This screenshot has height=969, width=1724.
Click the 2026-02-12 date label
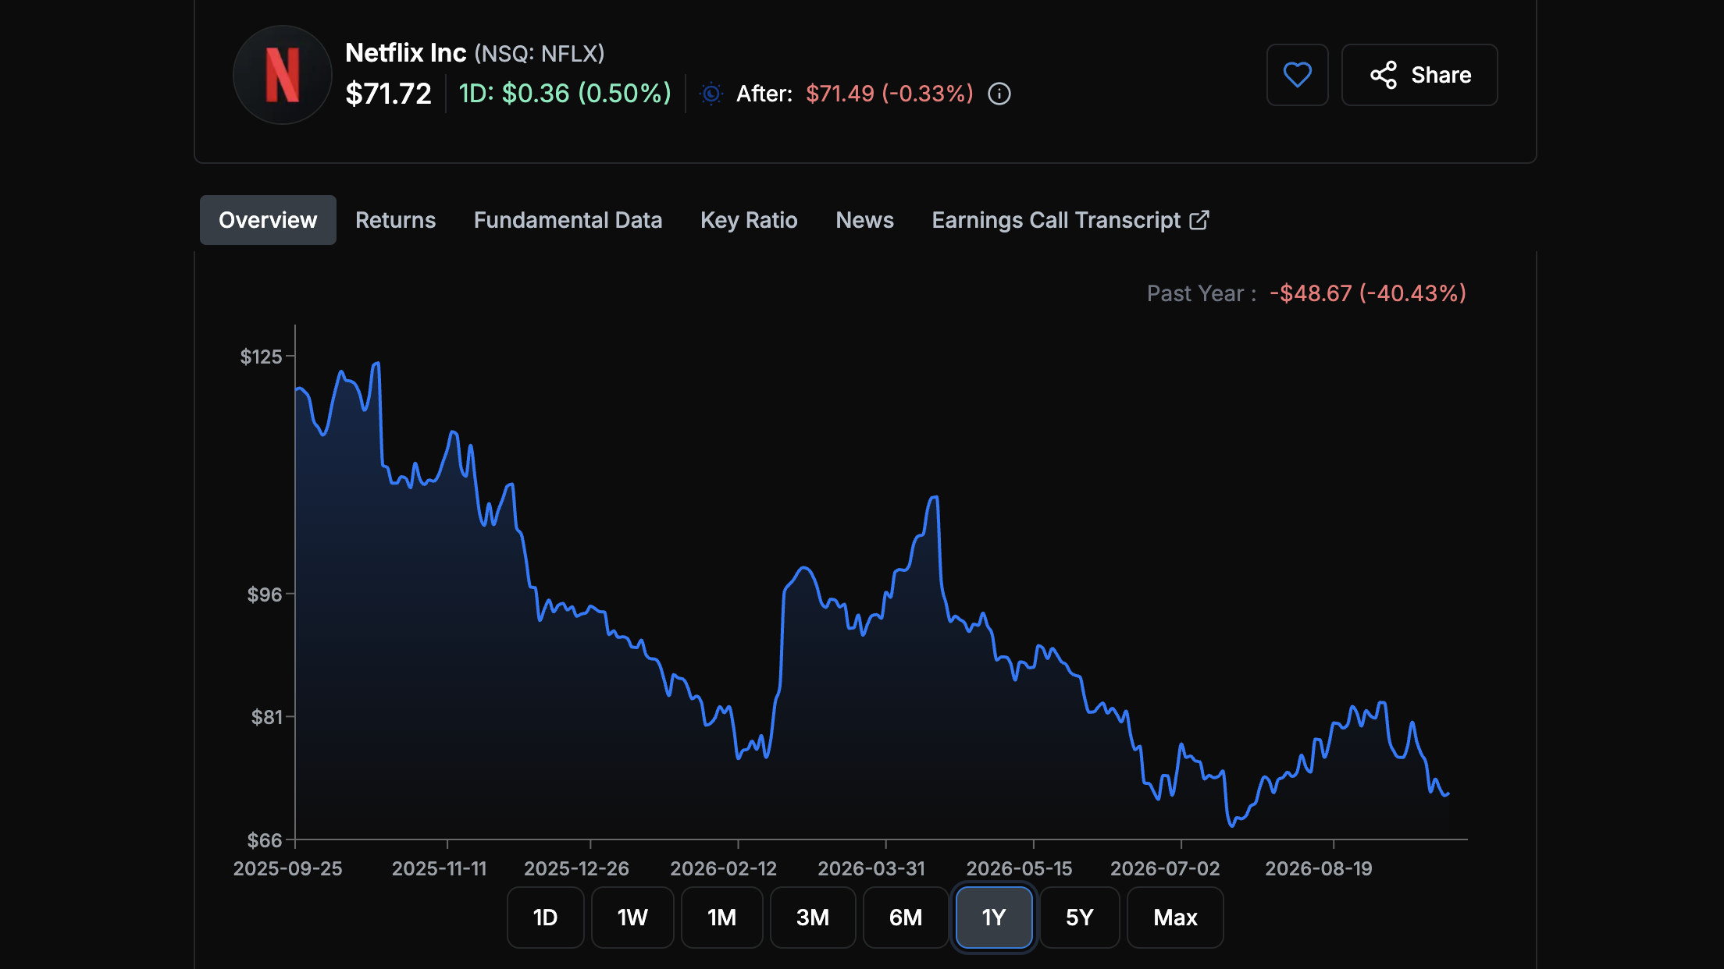[724, 868]
